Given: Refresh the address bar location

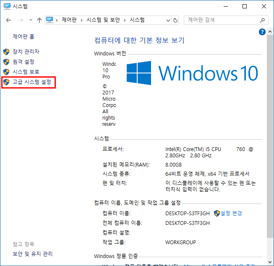Looking at the screenshot, I should tap(175, 20).
